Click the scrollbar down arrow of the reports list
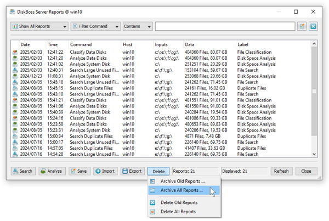Viewport: 329px width, 221px height. click(314, 154)
